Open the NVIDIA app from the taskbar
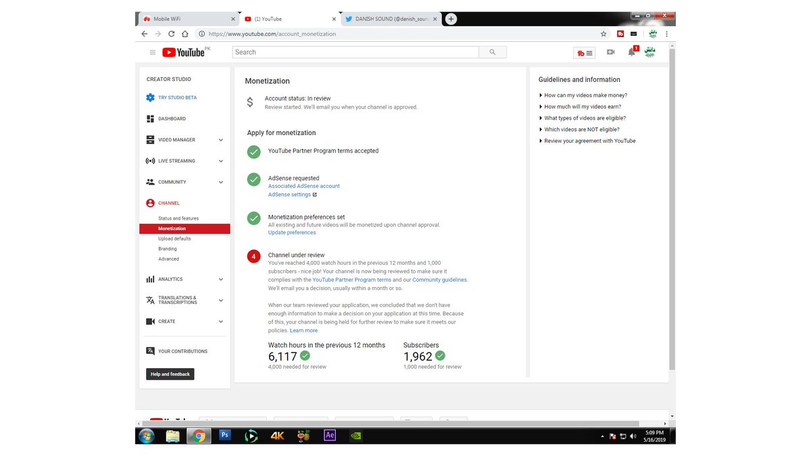The height and width of the screenshot is (456, 811). (x=356, y=436)
